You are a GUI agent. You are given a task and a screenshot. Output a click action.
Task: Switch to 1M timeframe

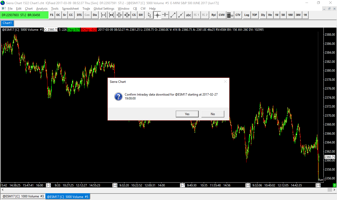[x=276, y=15]
